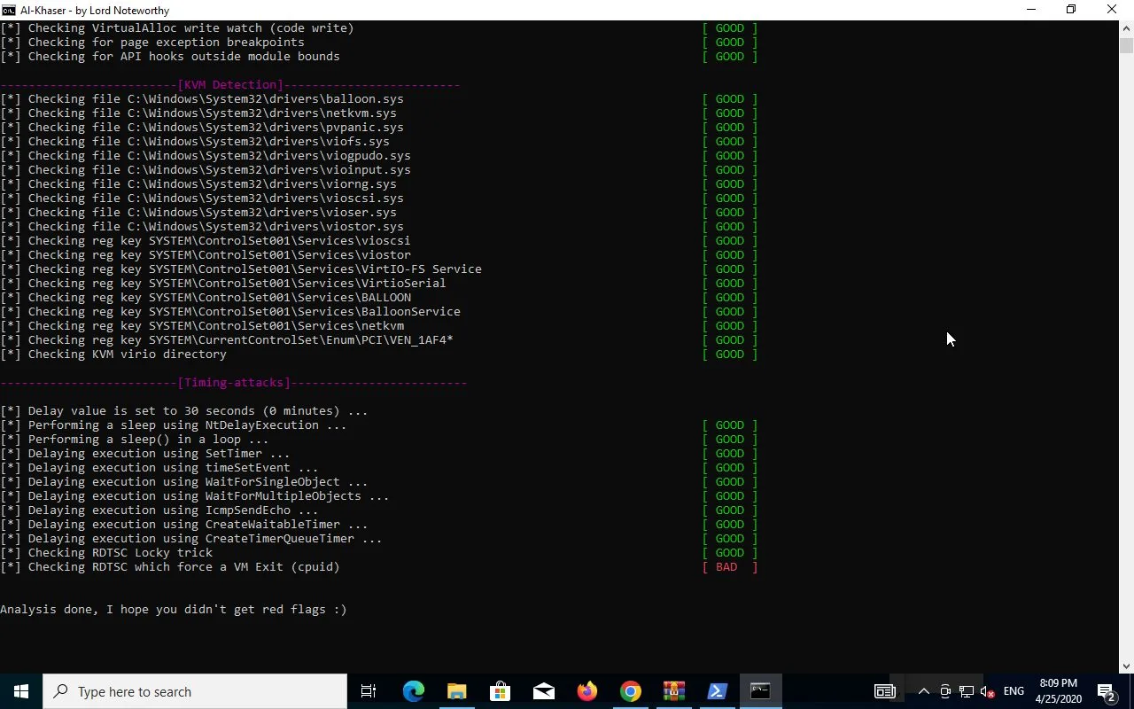Click the Task View taskbar icon
The height and width of the screenshot is (709, 1134).
(x=369, y=691)
